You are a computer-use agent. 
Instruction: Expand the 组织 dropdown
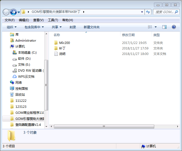pyautogui.click(x=12, y=27)
